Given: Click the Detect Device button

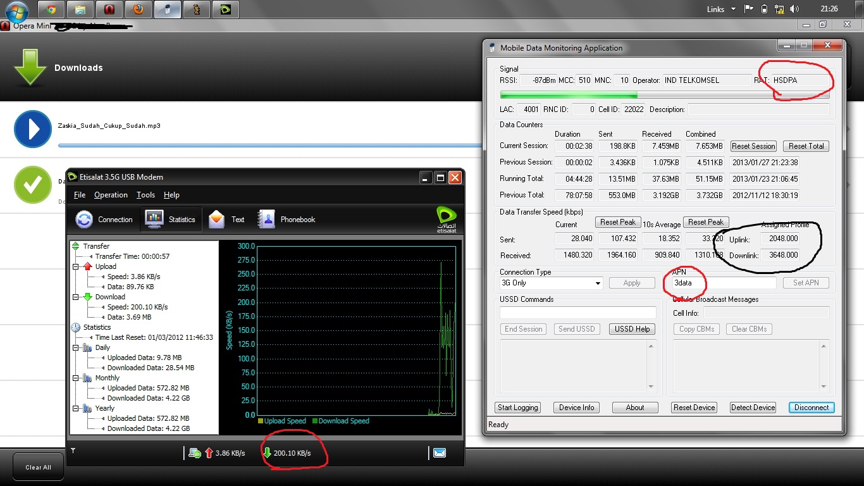Looking at the screenshot, I should pyautogui.click(x=753, y=408).
